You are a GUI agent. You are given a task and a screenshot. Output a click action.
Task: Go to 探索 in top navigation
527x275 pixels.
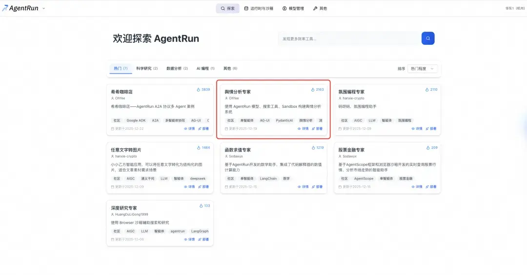[227, 8]
